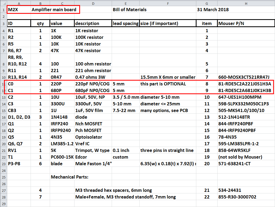Click the 'R8, R9, R10, R12' cell

click(x=19, y=60)
